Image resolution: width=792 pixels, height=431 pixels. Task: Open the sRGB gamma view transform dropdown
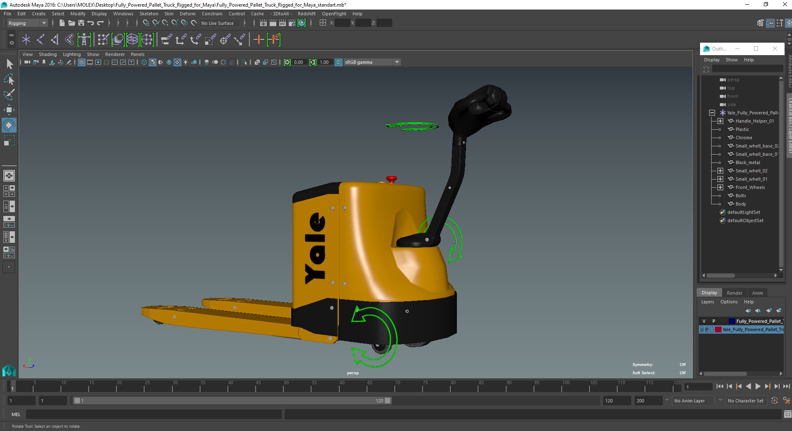tap(372, 62)
